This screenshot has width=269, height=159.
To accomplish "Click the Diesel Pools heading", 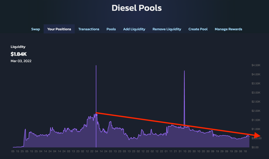I will [137, 8].
